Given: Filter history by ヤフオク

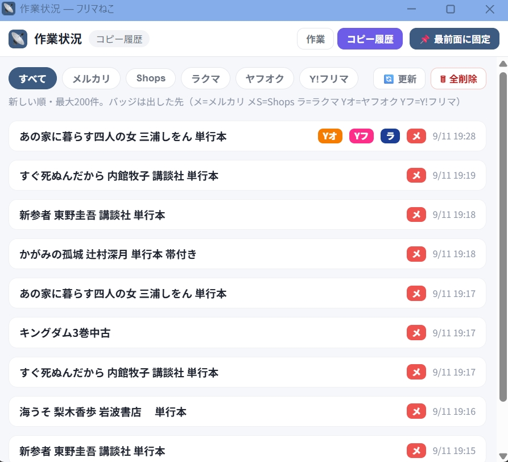Looking at the screenshot, I should click(x=265, y=79).
